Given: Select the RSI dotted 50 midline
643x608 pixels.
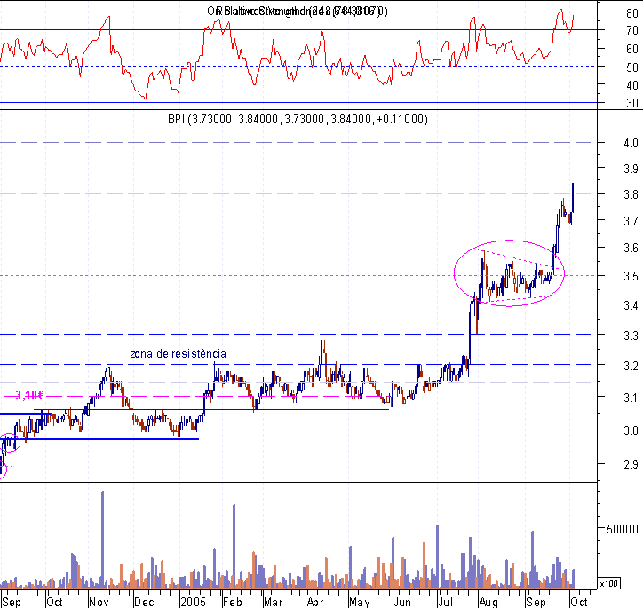Looking at the screenshot, I should (298, 66).
